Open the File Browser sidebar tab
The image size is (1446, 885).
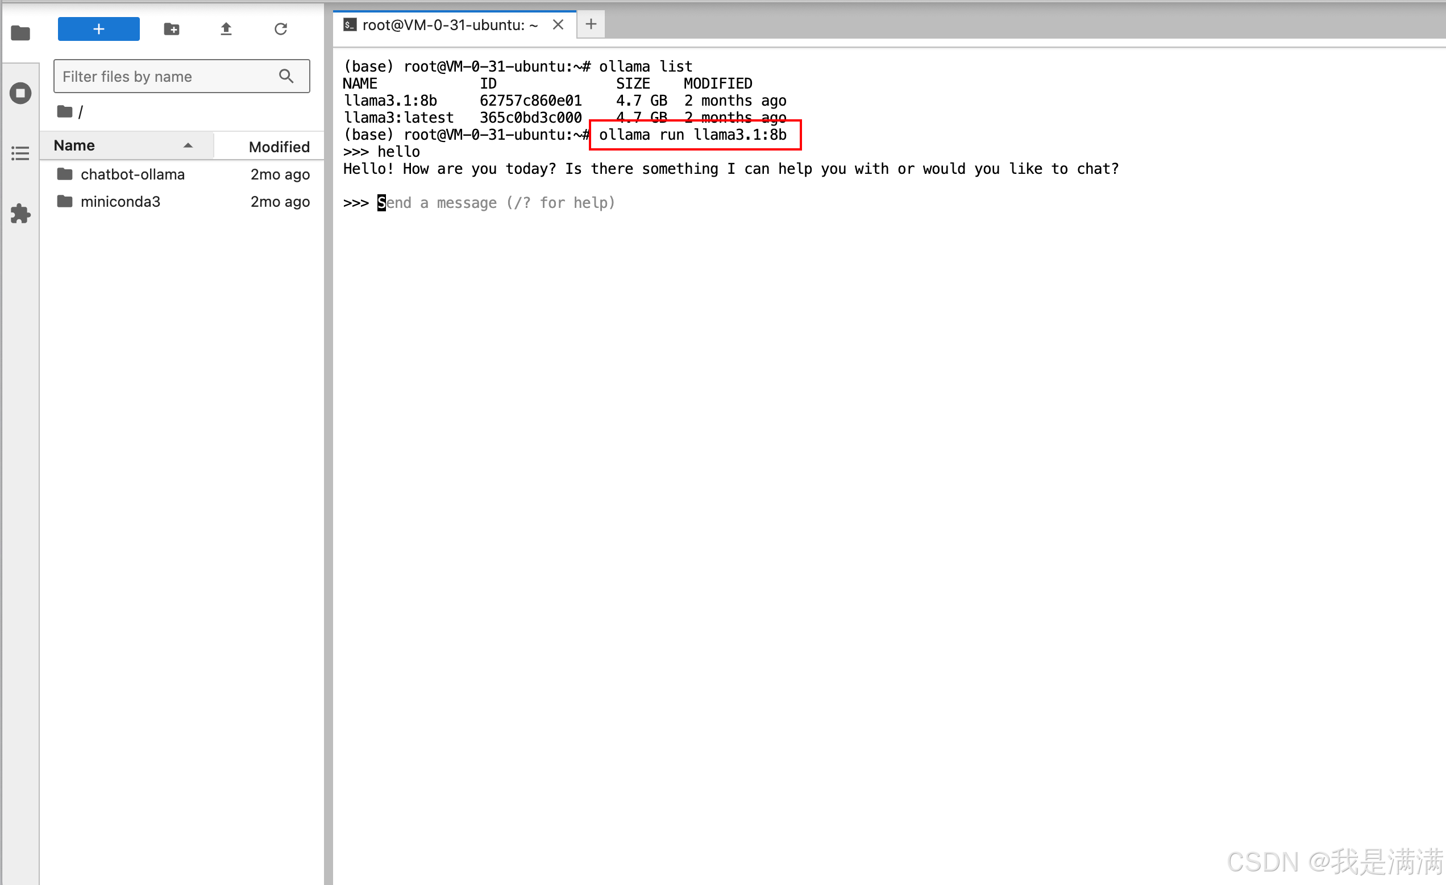pos(20,33)
